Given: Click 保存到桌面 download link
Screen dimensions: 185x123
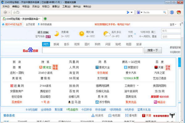Looking at the screenshot, I should (x=45, y=24).
